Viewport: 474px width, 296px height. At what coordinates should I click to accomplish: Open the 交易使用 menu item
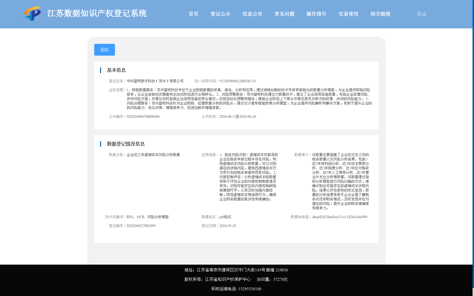tap(348, 14)
